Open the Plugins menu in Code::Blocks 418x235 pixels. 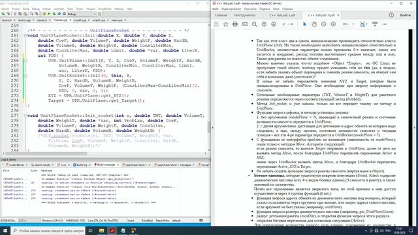[x=91, y=8]
